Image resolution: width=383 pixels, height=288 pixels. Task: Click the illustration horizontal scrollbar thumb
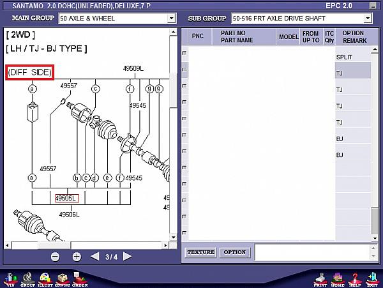[54, 245]
